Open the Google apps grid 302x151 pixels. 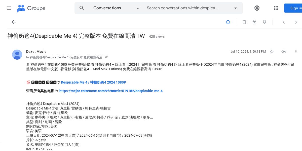pyautogui.click(x=276, y=8)
